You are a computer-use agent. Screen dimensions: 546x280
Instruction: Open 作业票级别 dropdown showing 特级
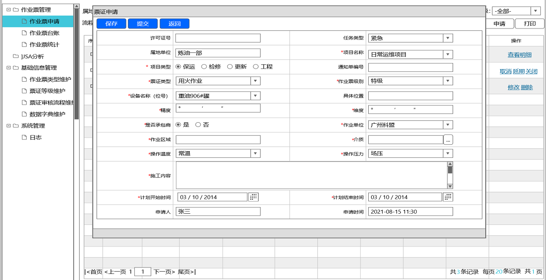click(410, 81)
